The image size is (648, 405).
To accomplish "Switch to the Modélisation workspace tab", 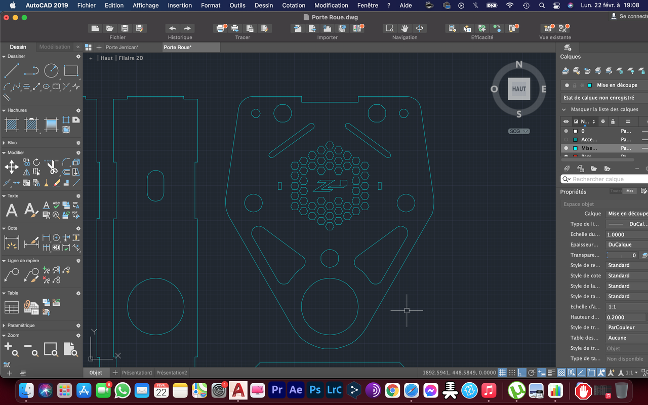I will click(x=55, y=47).
